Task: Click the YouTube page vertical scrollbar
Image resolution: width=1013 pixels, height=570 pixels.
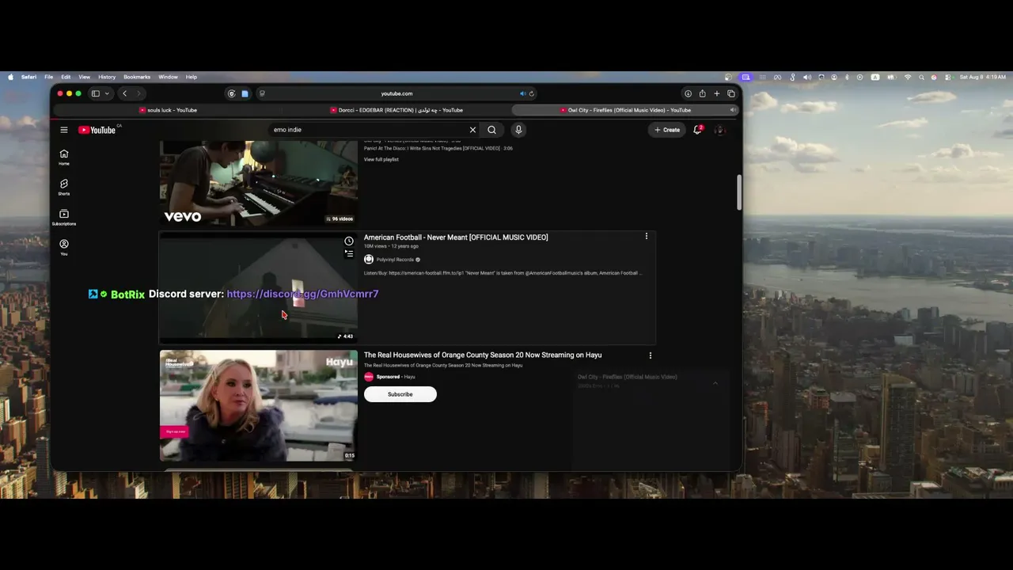Action: click(739, 192)
